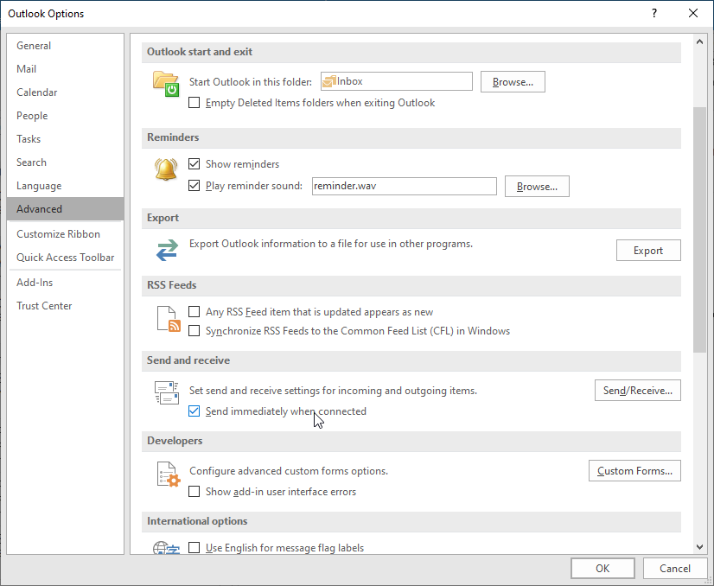Screen dimensions: 714x586
Task: Open the General options category
Action: pos(65,46)
